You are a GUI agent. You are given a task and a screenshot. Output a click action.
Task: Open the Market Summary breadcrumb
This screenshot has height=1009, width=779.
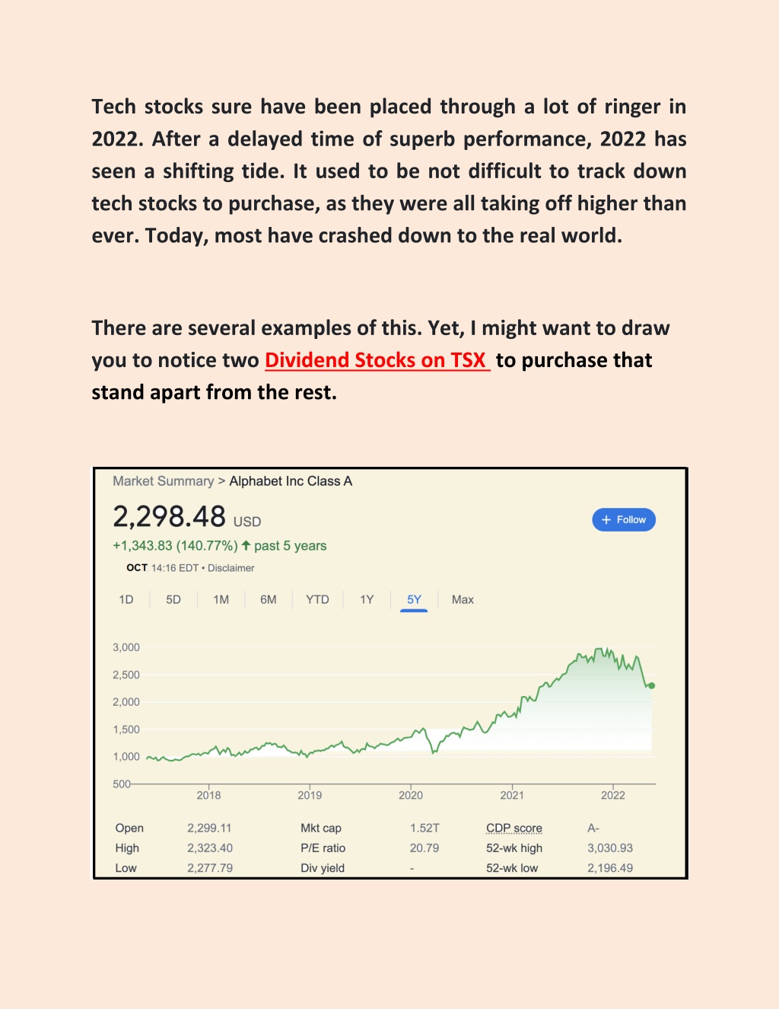[164, 481]
